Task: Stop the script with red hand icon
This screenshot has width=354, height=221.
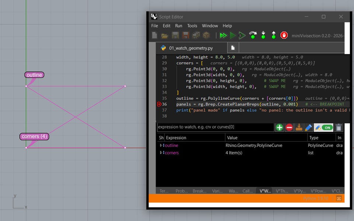Action: [x=284, y=35]
